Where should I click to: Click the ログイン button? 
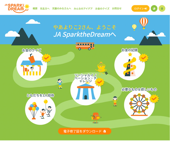140,8
